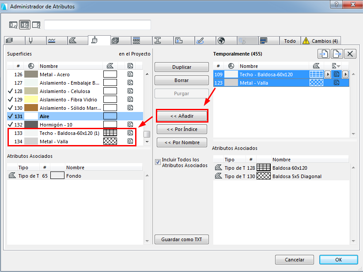The height and width of the screenshot is (272, 363).
Task: Select Aislamiento - Embalaje B... row
Action: (x=75, y=83)
